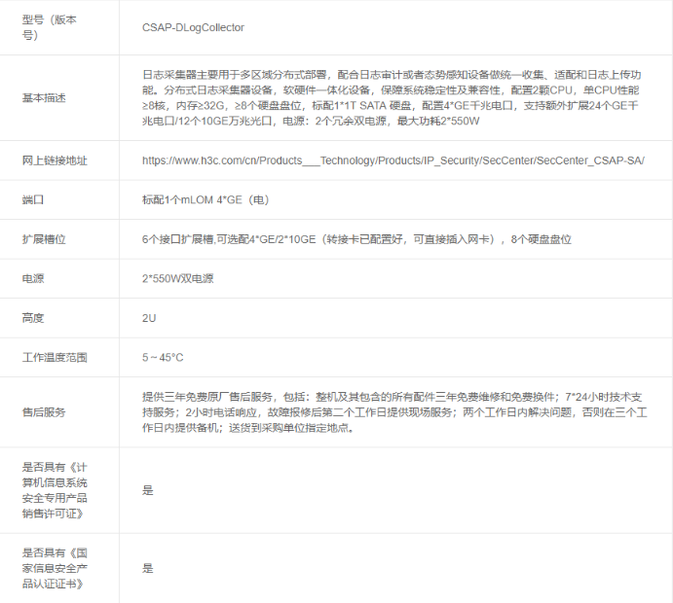Image resolution: width=673 pixels, height=603 pixels.
Task: Click the '售后服务' row label
Action: 44,412
